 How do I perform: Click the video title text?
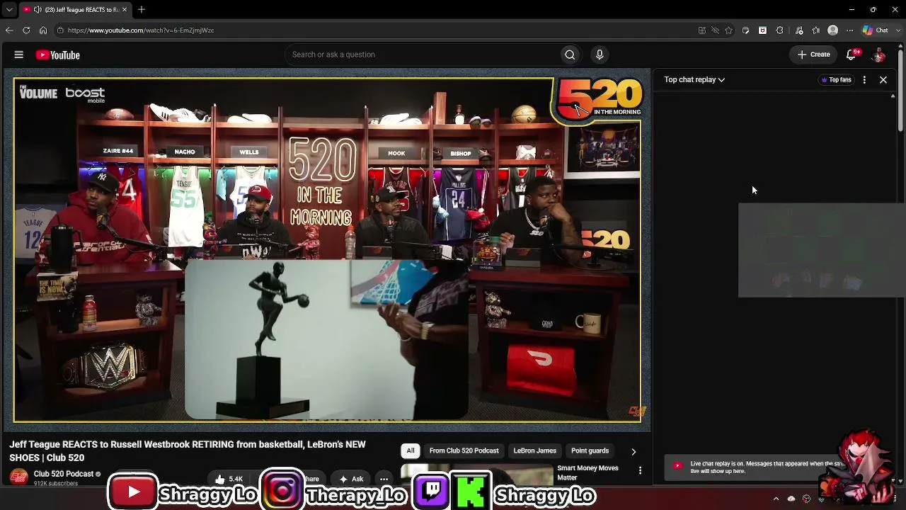(x=188, y=451)
